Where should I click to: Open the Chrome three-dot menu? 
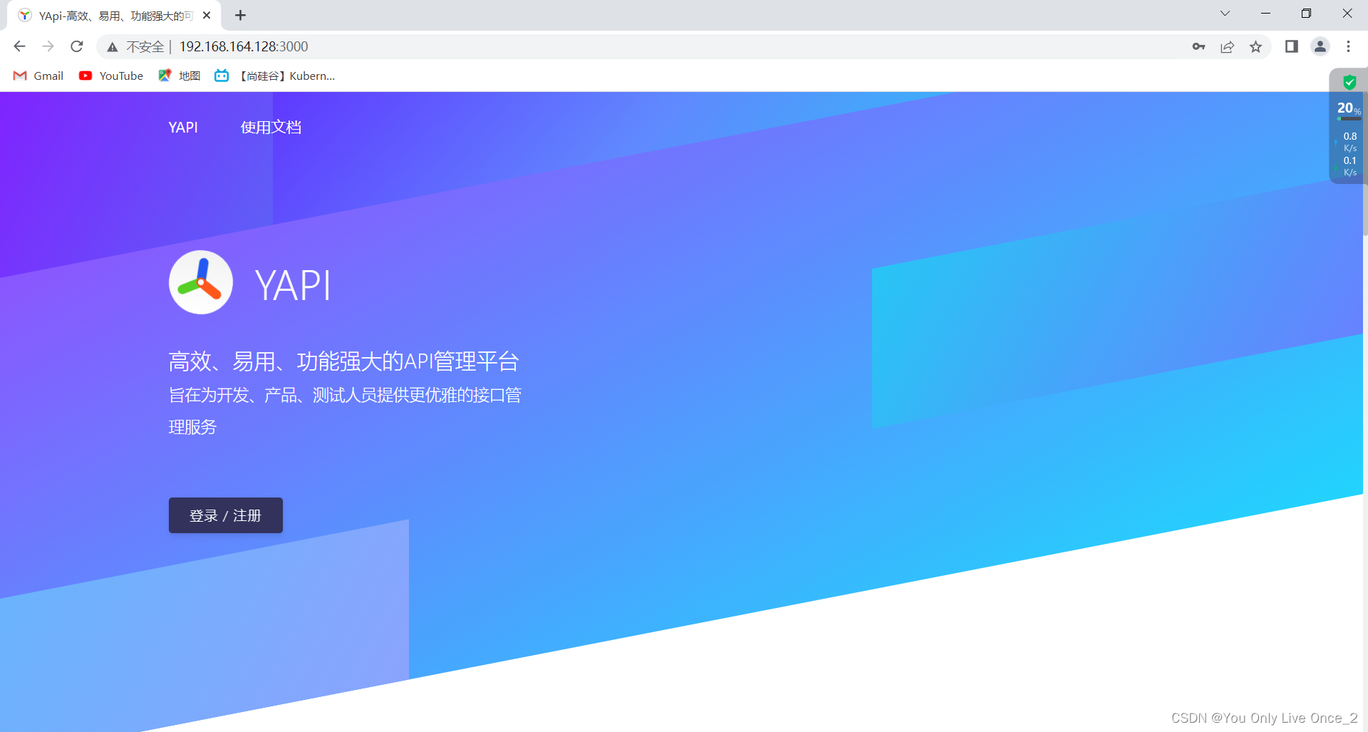pyautogui.click(x=1348, y=46)
